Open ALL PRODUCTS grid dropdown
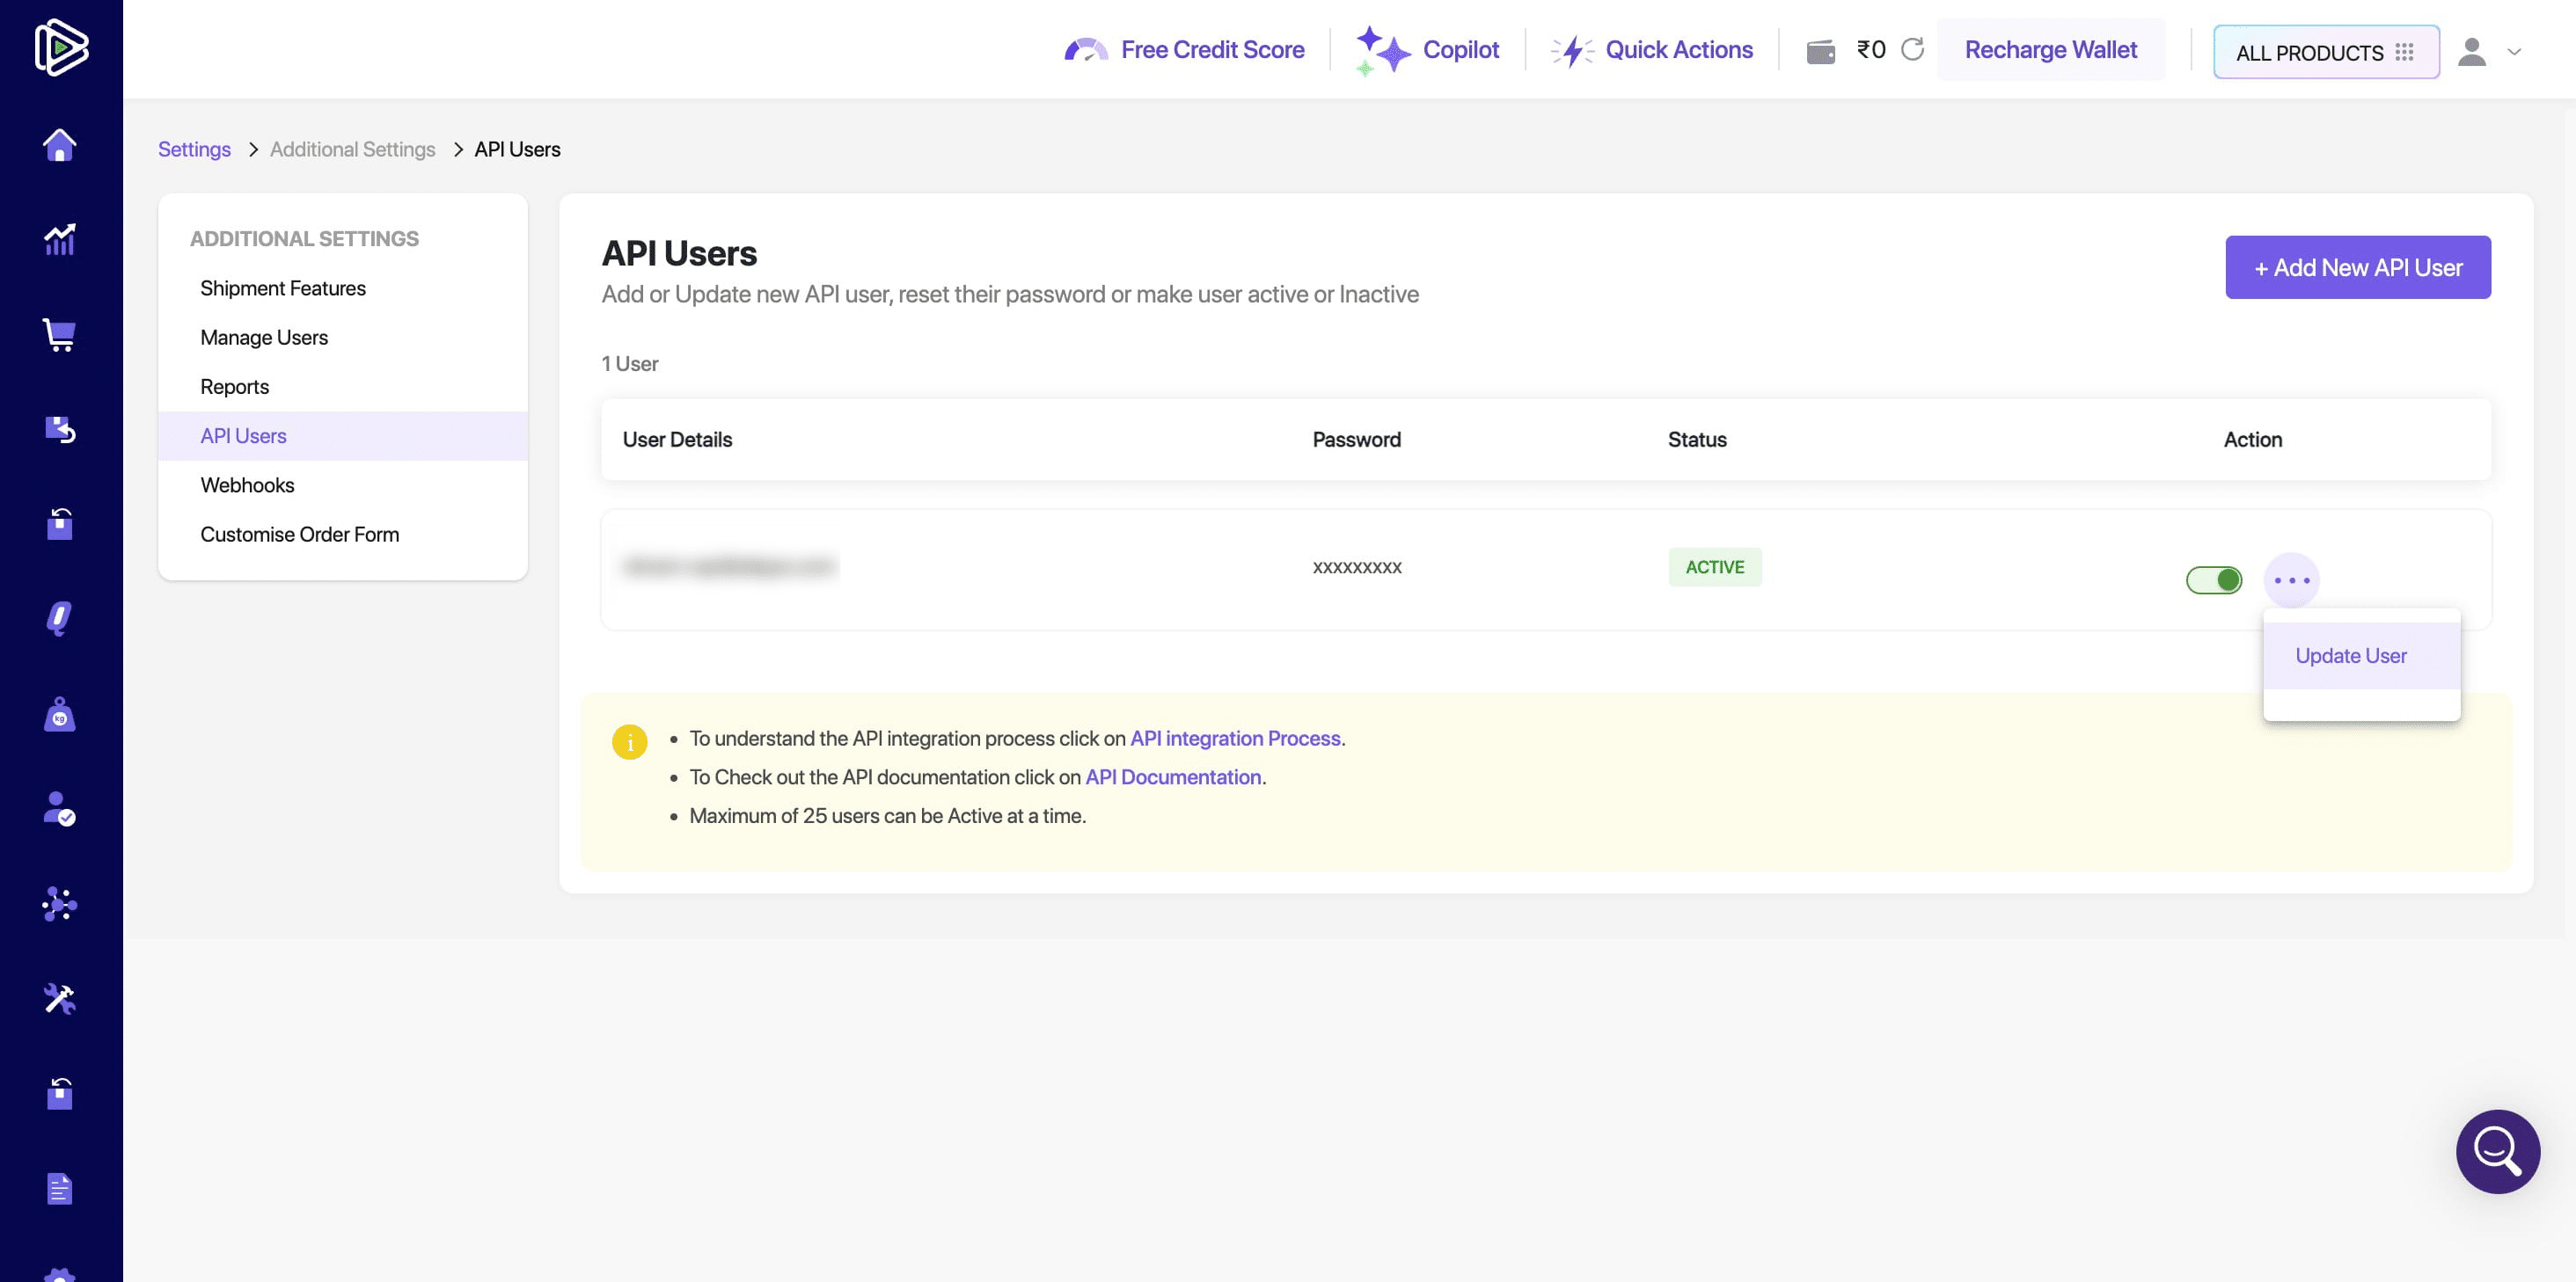 (2325, 52)
